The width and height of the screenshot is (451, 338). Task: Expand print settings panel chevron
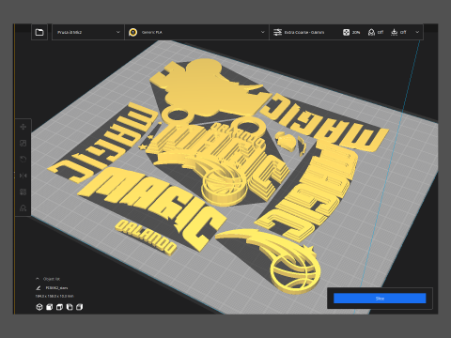tap(417, 32)
